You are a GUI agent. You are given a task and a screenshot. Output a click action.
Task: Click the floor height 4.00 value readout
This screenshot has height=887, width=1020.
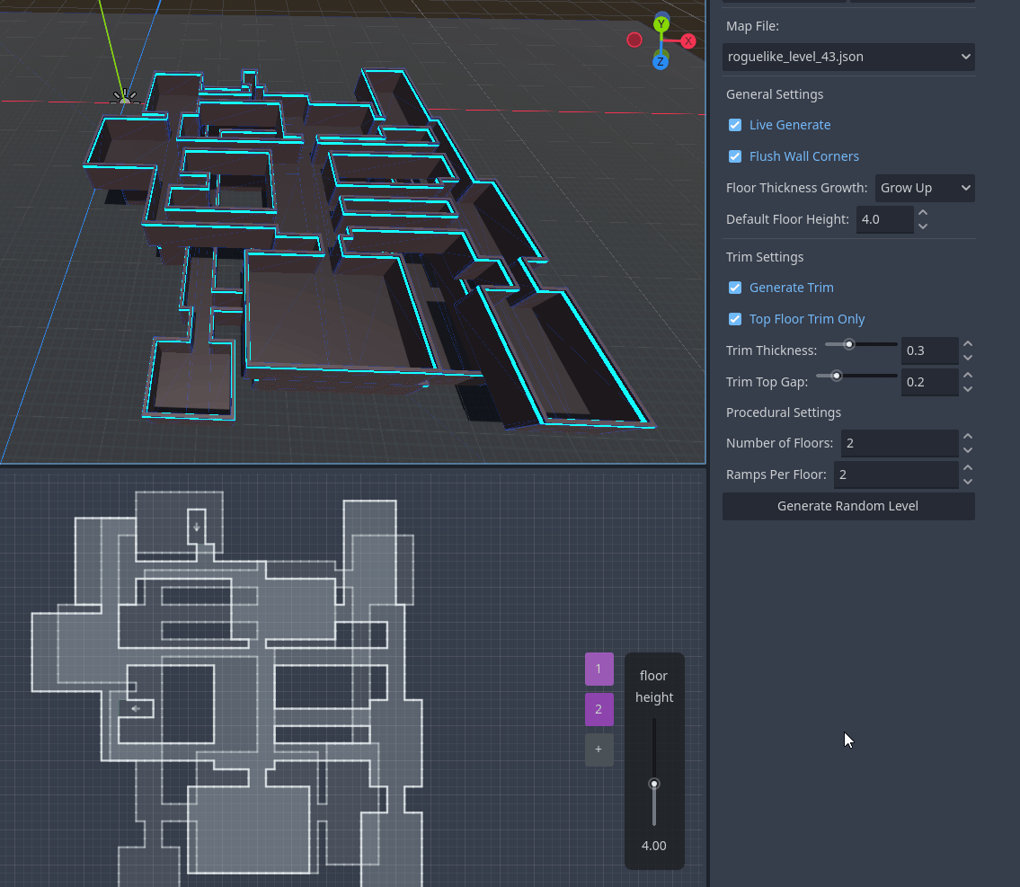point(653,846)
